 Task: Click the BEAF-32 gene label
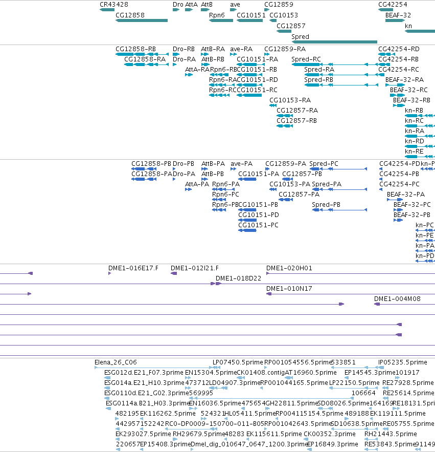[398, 15]
